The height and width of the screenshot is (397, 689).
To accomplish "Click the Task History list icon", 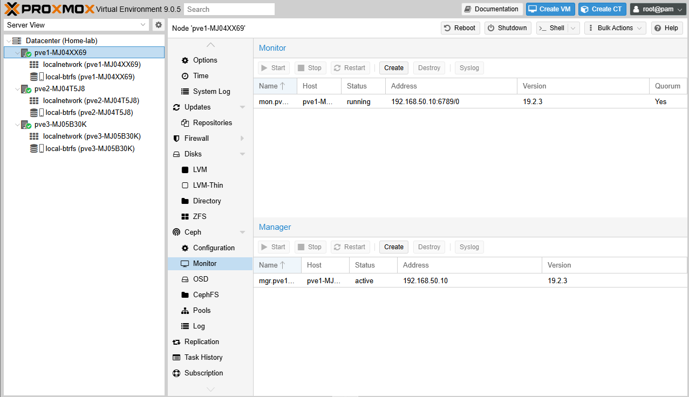I will point(176,358).
